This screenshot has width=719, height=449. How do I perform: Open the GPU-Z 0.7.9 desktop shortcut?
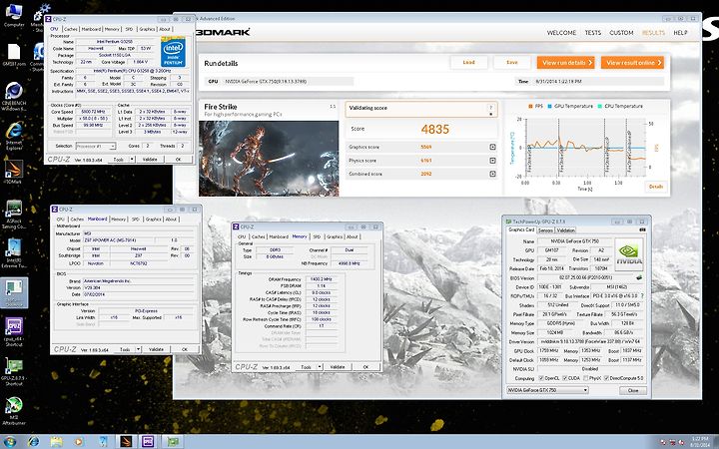click(x=14, y=371)
